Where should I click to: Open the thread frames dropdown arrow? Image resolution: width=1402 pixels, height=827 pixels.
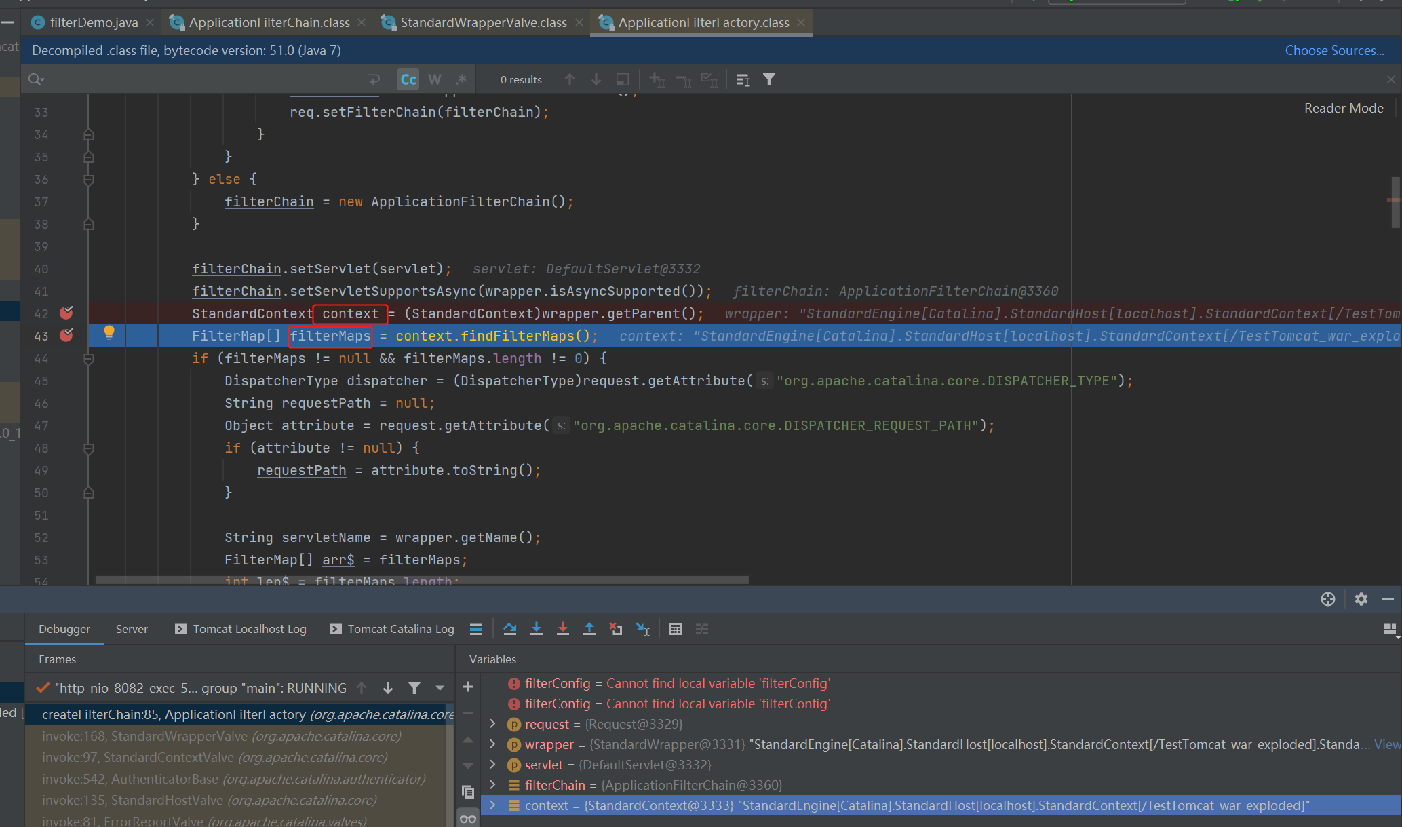pos(440,688)
